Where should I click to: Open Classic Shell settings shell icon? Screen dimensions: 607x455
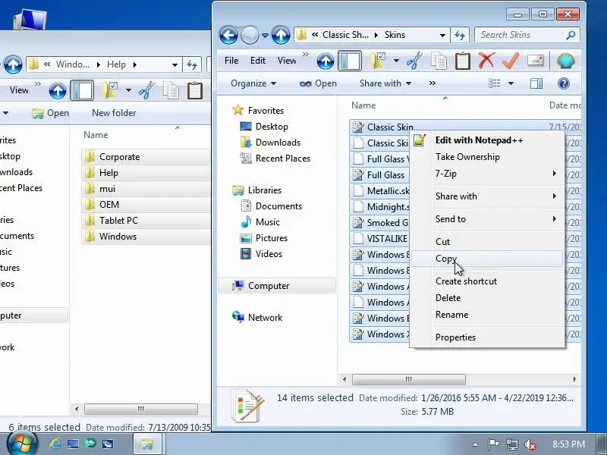(565, 61)
